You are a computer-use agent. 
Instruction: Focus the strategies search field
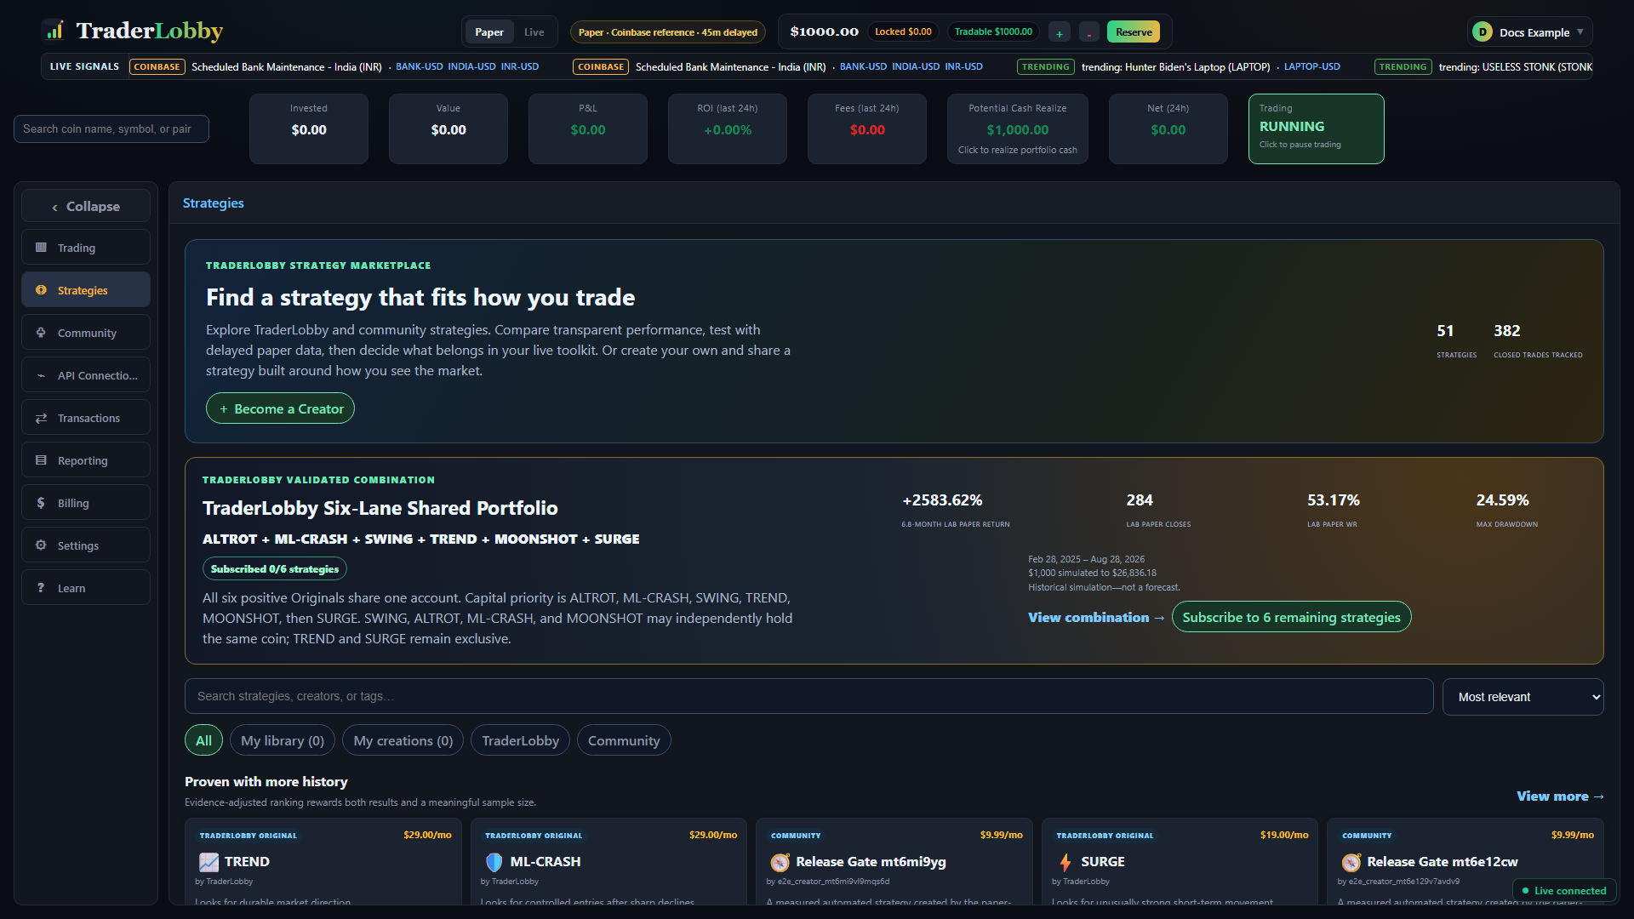[809, 696]
